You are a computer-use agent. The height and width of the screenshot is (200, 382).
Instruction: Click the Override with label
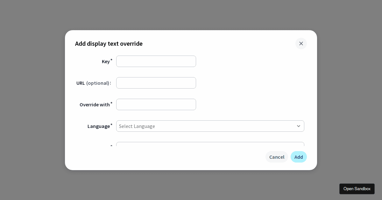pyautogui.click(x=95, y=104)
